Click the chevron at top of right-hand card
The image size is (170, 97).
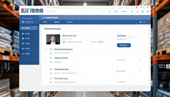[x=141, y=37]
